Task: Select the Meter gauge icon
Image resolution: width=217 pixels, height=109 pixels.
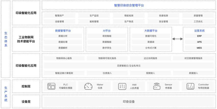Action: pos(88,86)
